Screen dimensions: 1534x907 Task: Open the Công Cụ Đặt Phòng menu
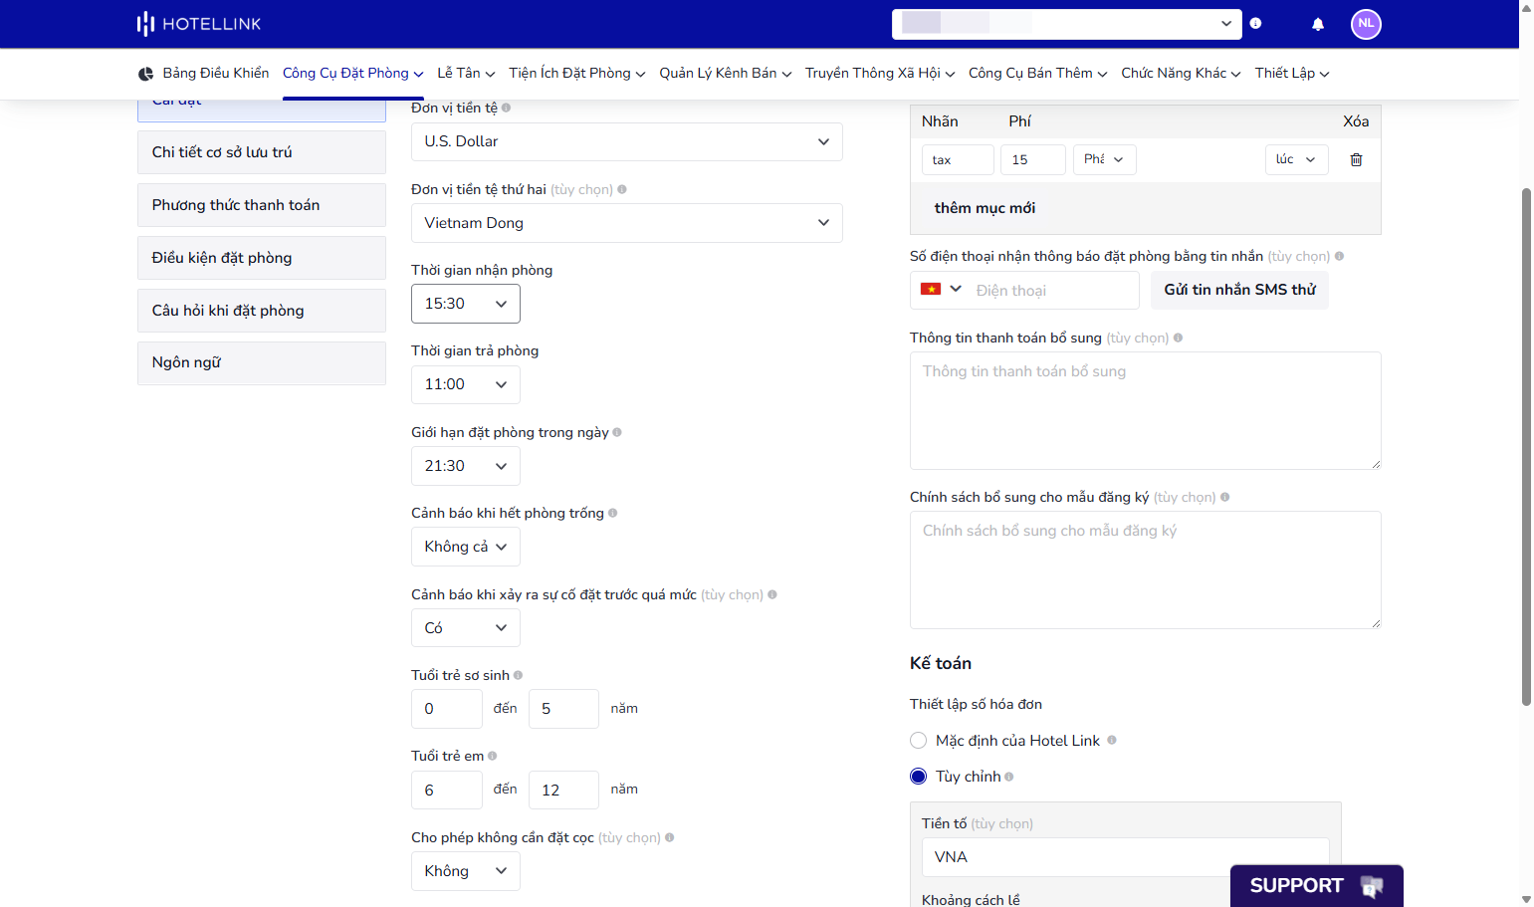(x=353, y=74)
